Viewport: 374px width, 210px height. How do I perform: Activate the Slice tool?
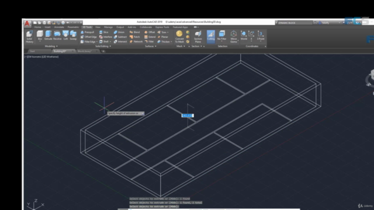point(104,32)
